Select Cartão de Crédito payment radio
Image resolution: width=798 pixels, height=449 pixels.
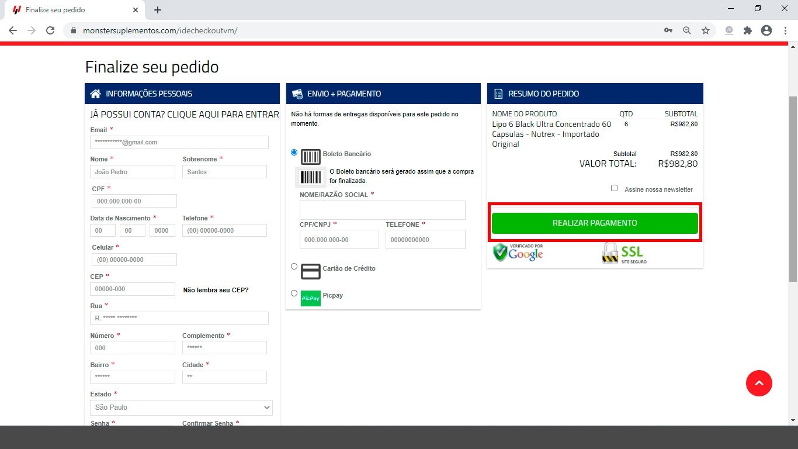tap(294, 266)
